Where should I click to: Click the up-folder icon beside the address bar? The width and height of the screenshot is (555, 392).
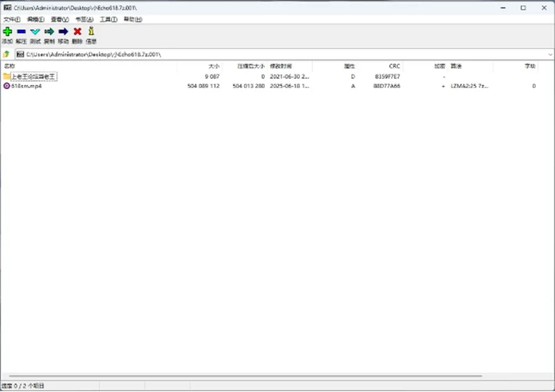[6, 54]
